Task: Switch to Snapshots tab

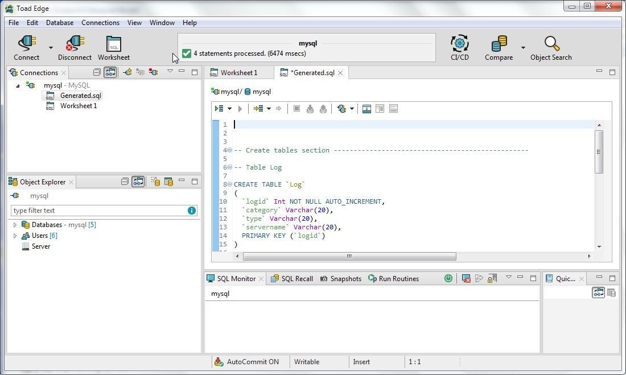Action: (x=340, y=279)
